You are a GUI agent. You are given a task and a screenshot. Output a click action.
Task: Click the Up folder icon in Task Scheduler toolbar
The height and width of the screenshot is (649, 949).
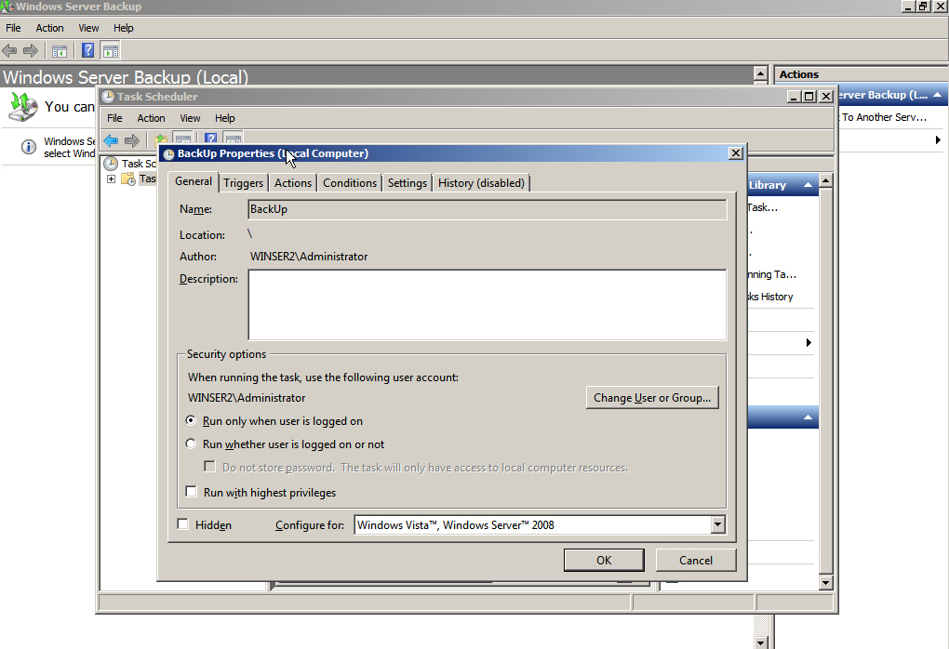click(160, 139)
